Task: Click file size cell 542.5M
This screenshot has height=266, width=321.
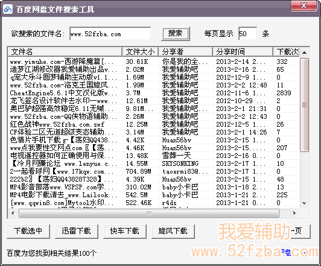Action: click(x=136, y=195)
